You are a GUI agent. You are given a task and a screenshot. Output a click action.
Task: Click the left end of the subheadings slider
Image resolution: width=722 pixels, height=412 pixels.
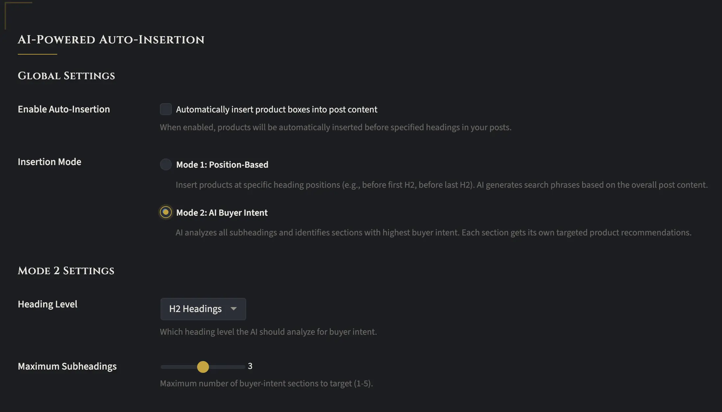[x=162, y=367]
